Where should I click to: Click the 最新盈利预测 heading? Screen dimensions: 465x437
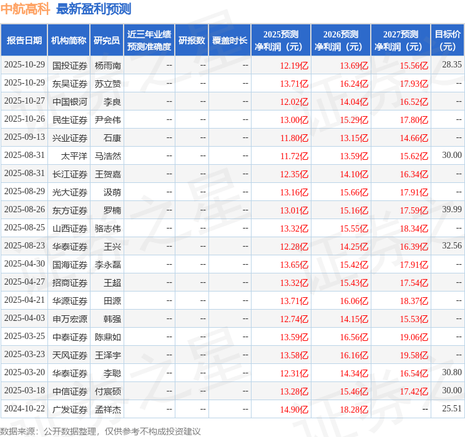tap(94, 9)
